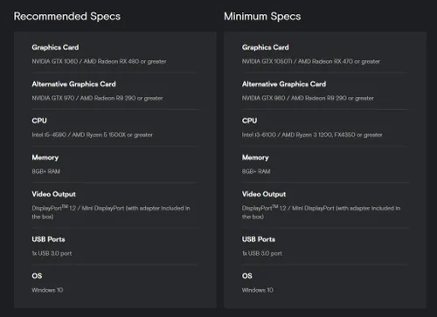Select the minimum specs OS label

point(247,276)
